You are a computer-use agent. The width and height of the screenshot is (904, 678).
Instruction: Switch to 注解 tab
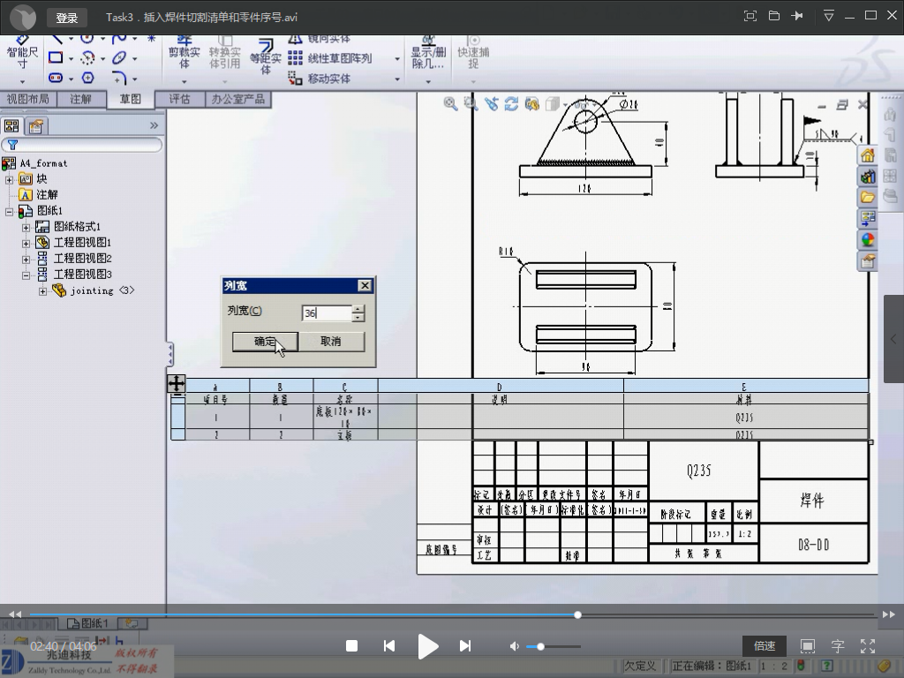pyautogui.click(x=80, y=99)
